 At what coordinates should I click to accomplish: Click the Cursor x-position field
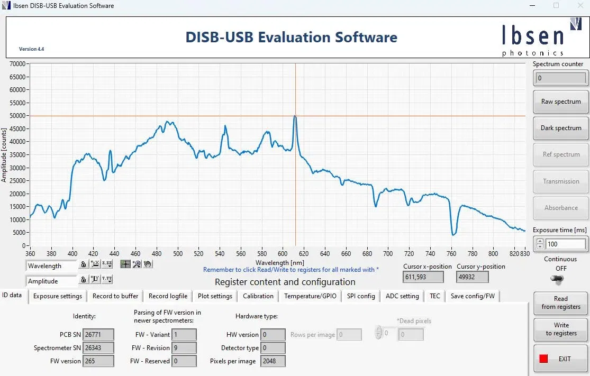[x=423, y=277]
